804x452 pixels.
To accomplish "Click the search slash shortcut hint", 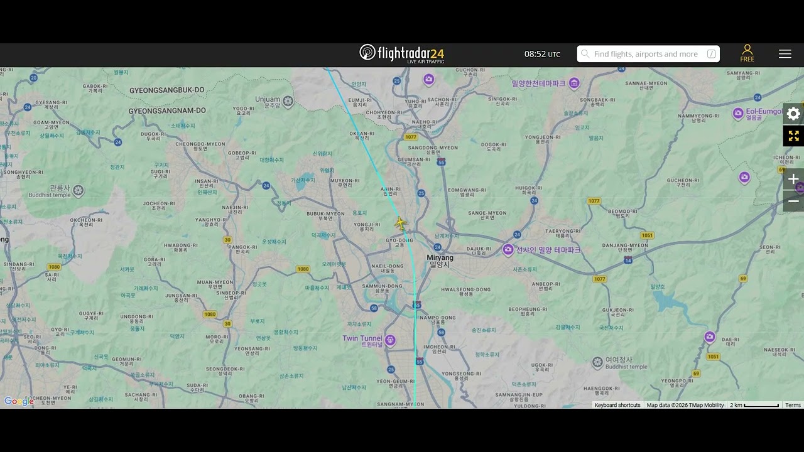I will [x=711, y=54].
